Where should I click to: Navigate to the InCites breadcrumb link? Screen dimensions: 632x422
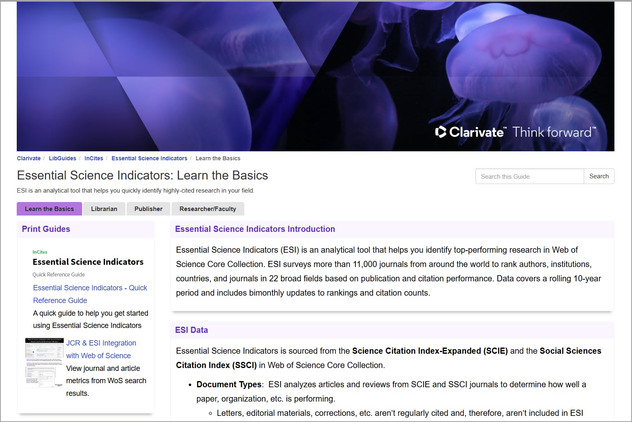pos(94,158)
